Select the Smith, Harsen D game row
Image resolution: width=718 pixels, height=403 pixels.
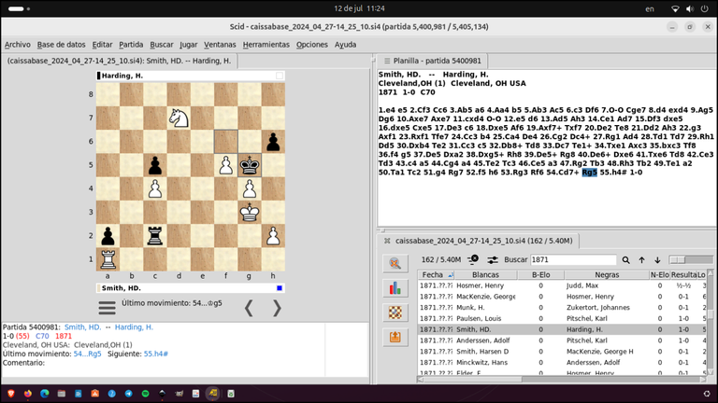(x=562, y=352)
